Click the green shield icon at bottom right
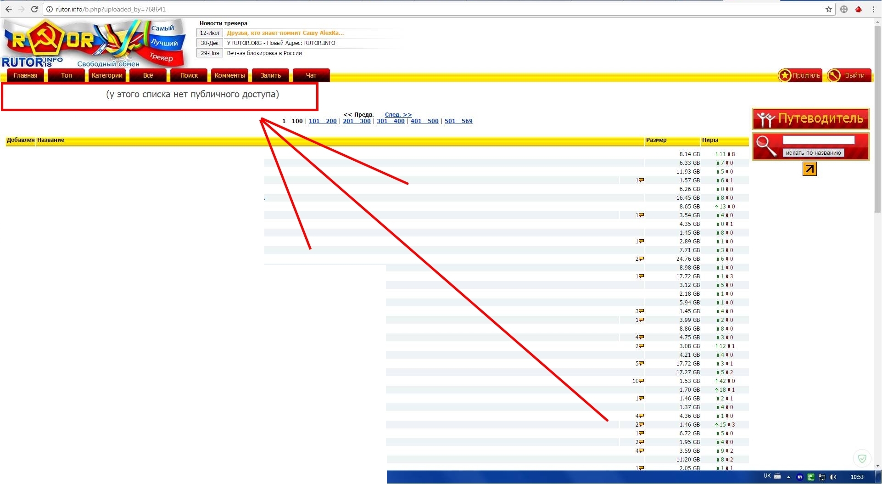 pyautogui.click(x=862, y=458)
